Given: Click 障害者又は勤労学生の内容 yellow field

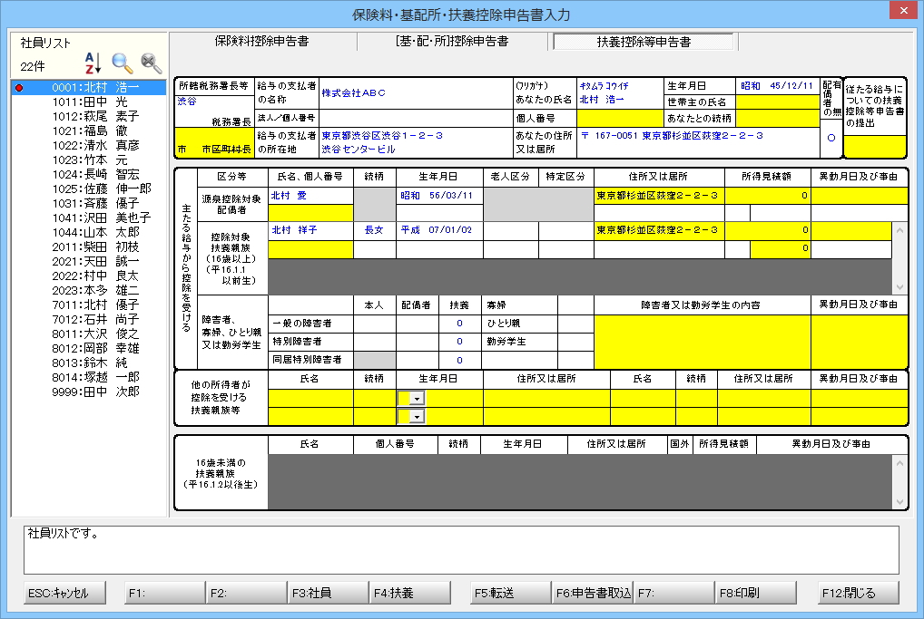Looking at the screenshot, I should tap(702, 342).
